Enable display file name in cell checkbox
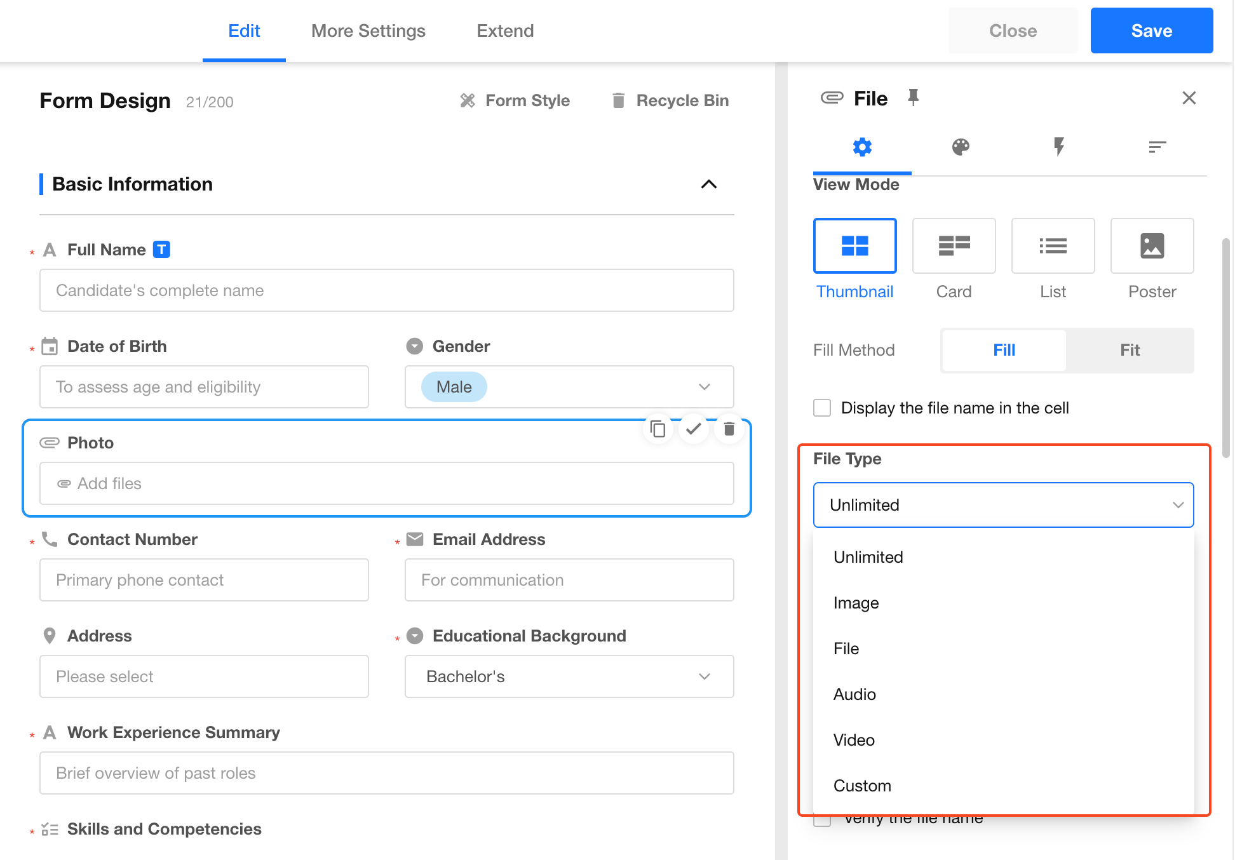 (822, 408)
